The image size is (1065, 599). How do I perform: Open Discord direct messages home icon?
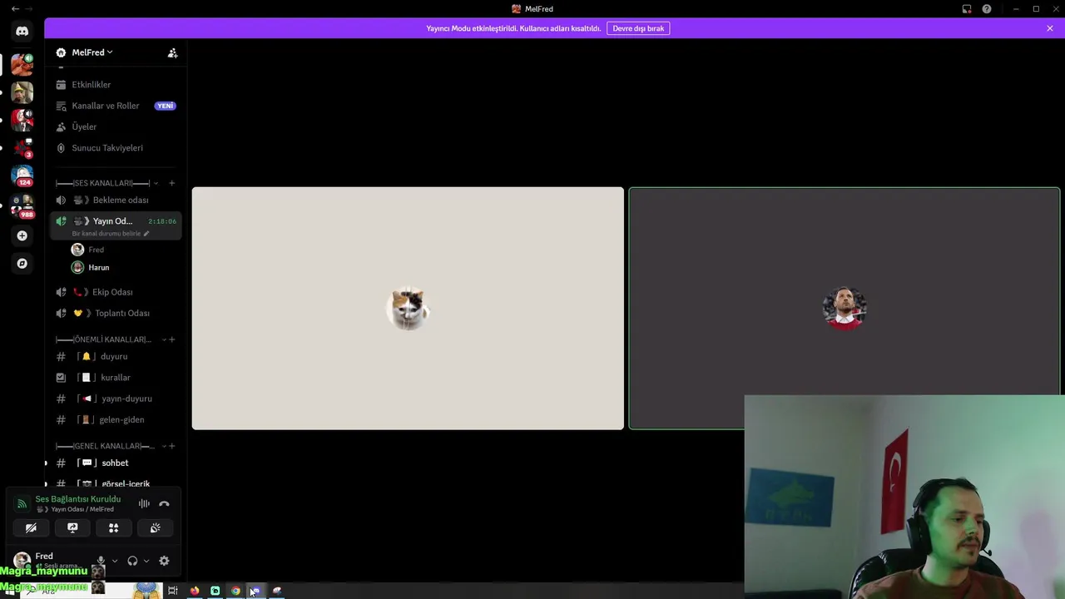click(x=22, y=31)
